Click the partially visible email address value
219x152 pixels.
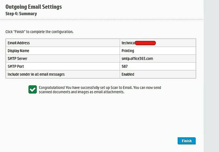pyautogui.click(x=128, y=43)
